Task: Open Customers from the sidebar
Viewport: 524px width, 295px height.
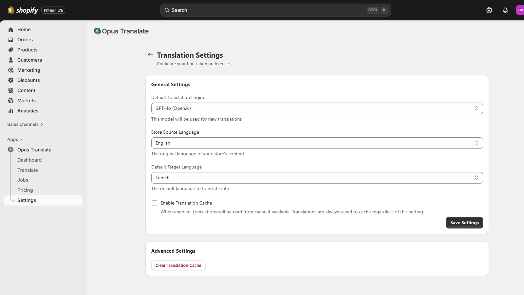Action: click(x=11, y=60)
